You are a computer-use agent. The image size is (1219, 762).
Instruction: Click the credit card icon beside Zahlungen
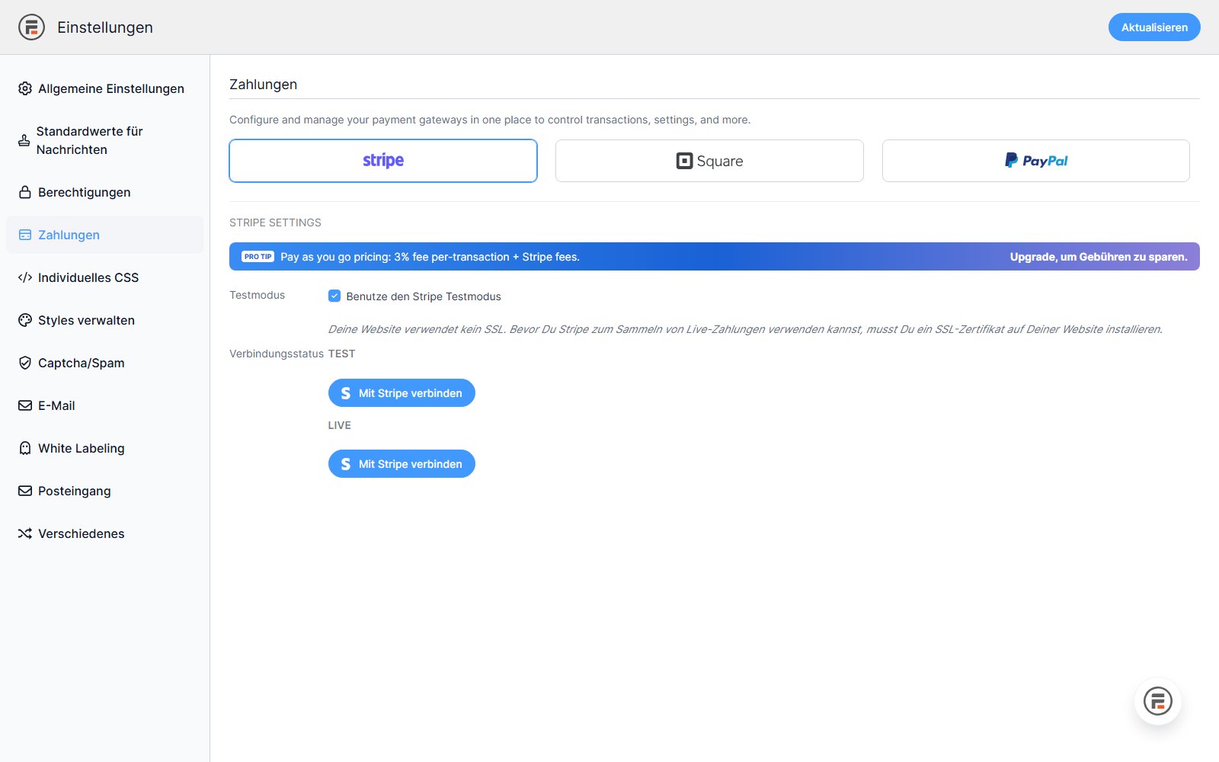[25, 235]
